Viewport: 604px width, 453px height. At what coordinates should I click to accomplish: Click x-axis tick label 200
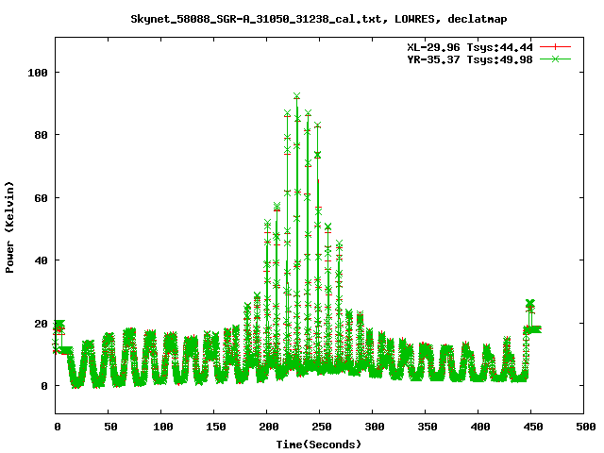269,427
